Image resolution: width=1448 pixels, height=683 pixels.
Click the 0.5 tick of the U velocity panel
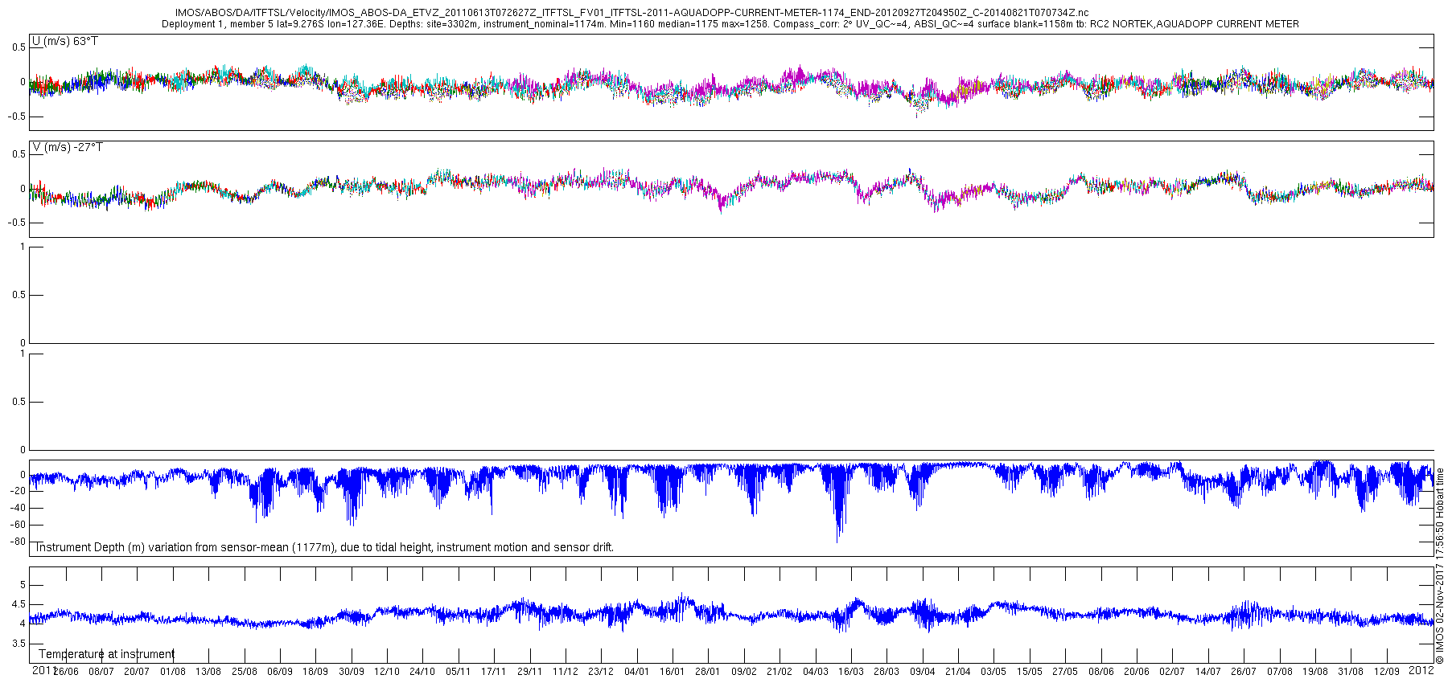click(19, 47)
